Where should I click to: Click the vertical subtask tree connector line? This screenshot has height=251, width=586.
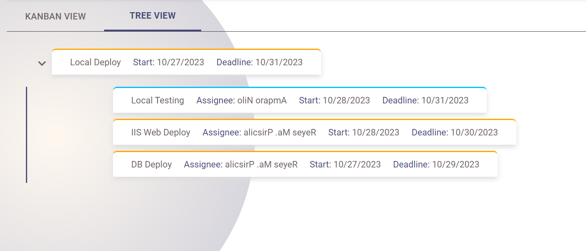click(26, 135)
